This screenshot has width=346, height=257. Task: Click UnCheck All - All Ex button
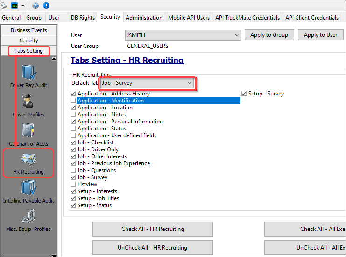click(305, 248)
